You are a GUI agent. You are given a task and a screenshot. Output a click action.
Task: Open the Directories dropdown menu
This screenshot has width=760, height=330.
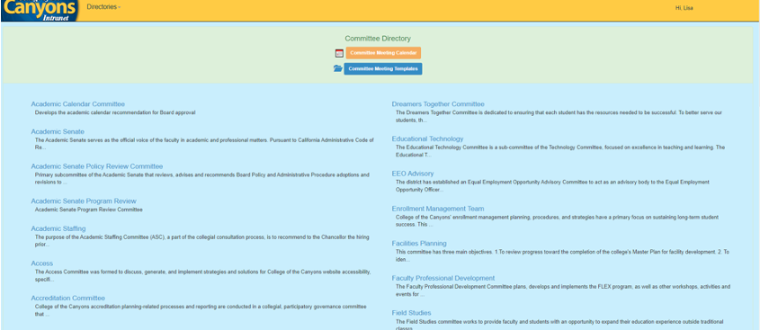[x=103, y=7]
